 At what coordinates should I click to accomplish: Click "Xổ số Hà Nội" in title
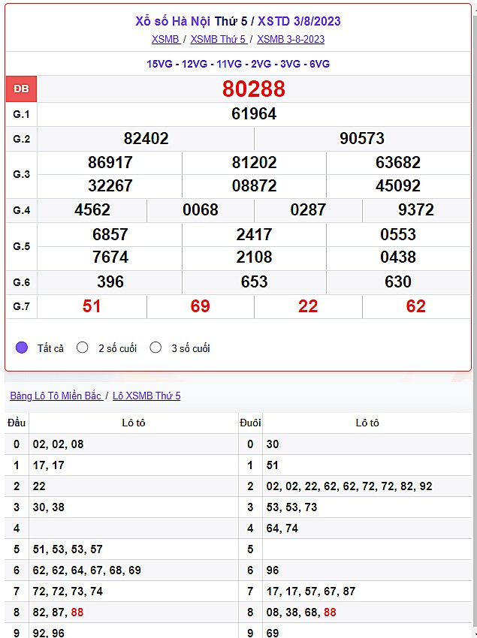[x=175, y=21]
